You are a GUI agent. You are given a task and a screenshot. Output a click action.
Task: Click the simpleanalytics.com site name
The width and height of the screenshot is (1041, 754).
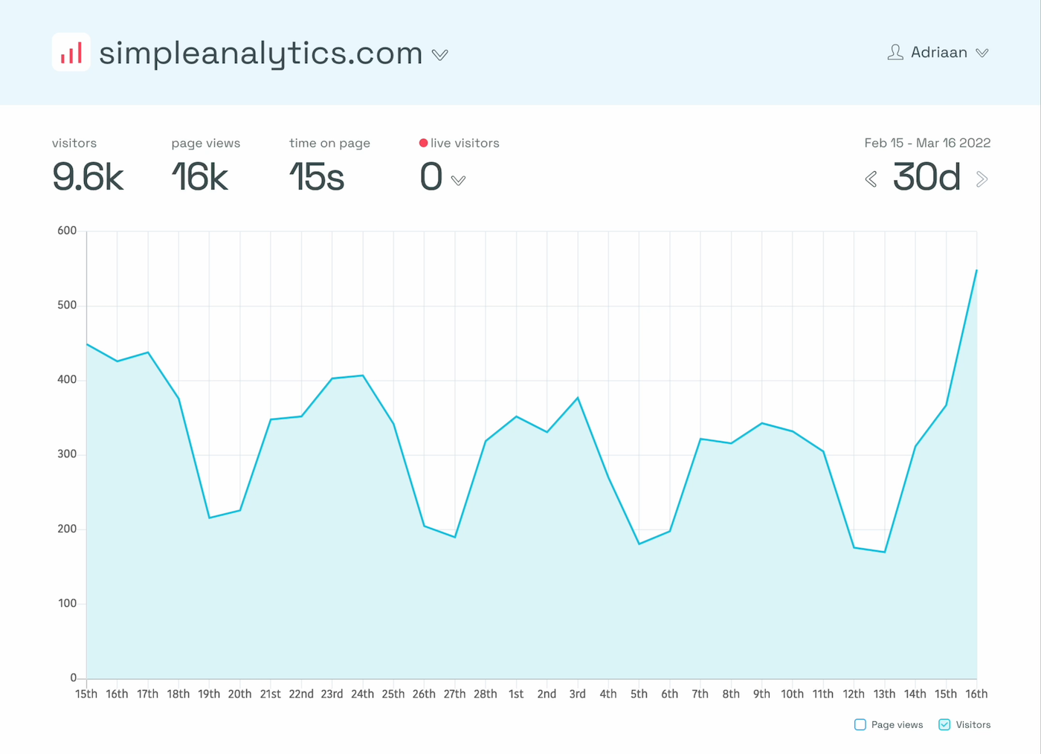[260, 53]
